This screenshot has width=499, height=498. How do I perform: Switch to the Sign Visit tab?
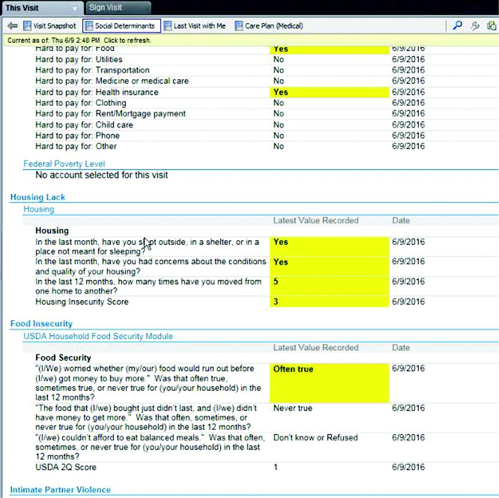coord(118,7)
